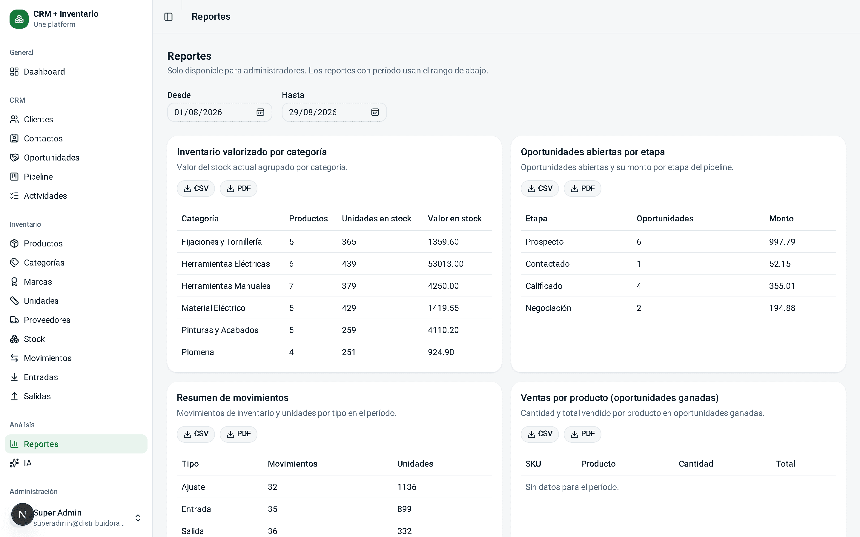Open Dashboard menu item
Screen dimensions: 860x537
pyautogui.click(x=76, y=72)
